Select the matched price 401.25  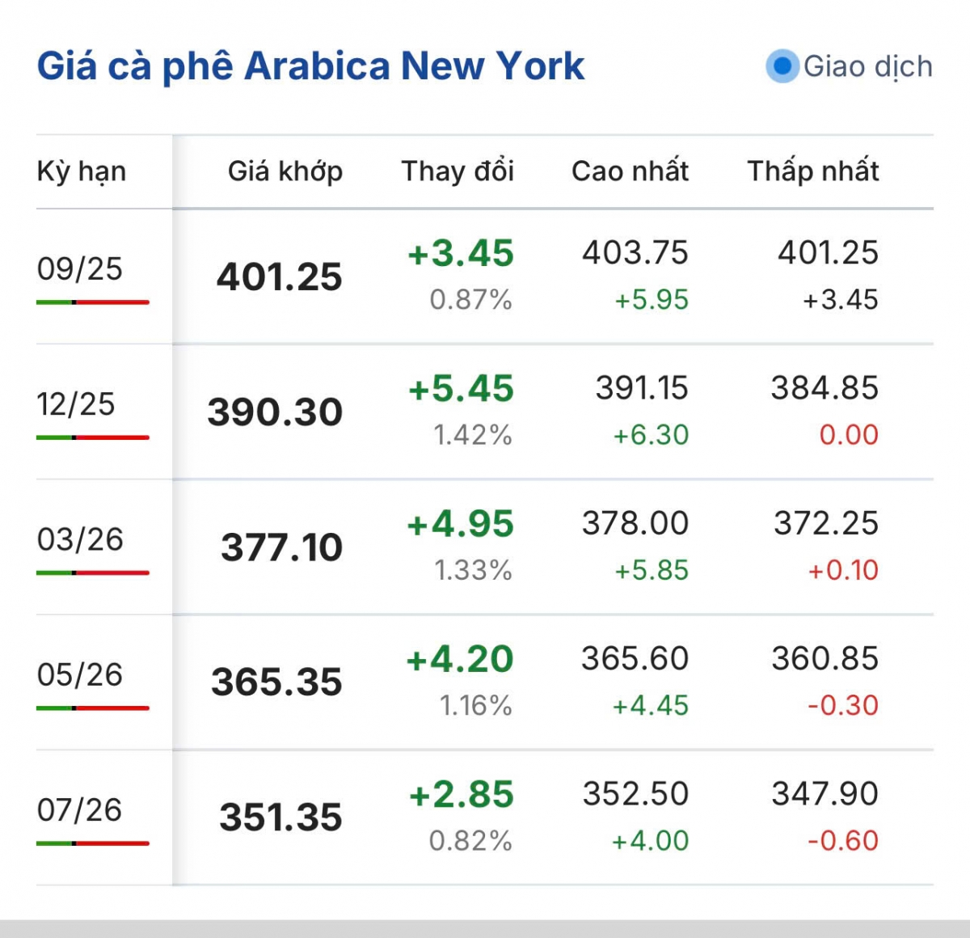pyautogui.click(x=280, y=277)
